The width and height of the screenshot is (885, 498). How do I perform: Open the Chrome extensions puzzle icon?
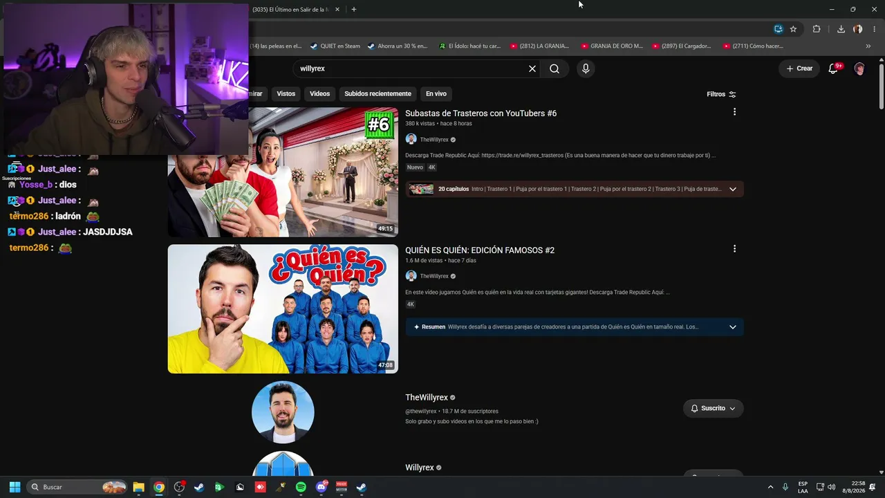tap(817, 29)
